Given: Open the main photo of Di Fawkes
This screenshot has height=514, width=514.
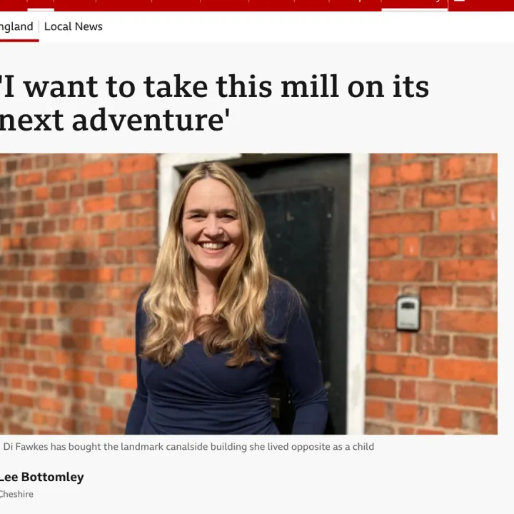Looking at the screenshot, I should point(248,293).
